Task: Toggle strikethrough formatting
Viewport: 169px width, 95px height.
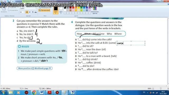Action: (x=36, y=12)
